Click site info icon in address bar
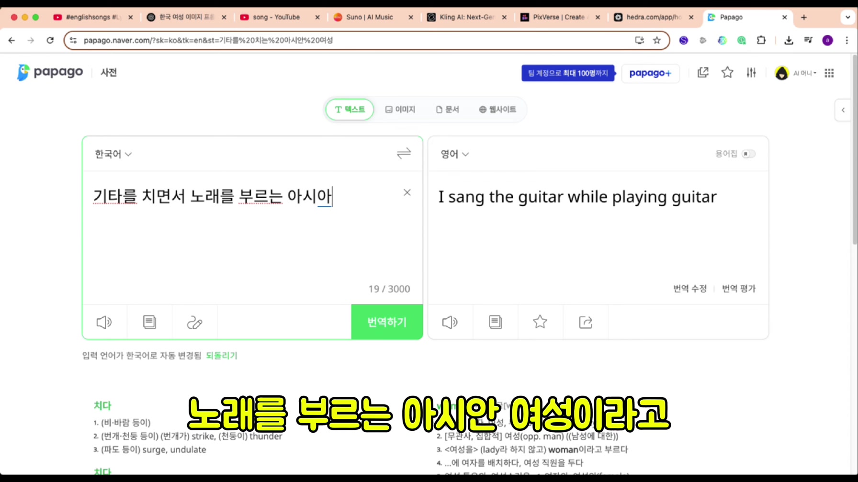The height and width of the screenshot is (482, 858). coord(73,40)
